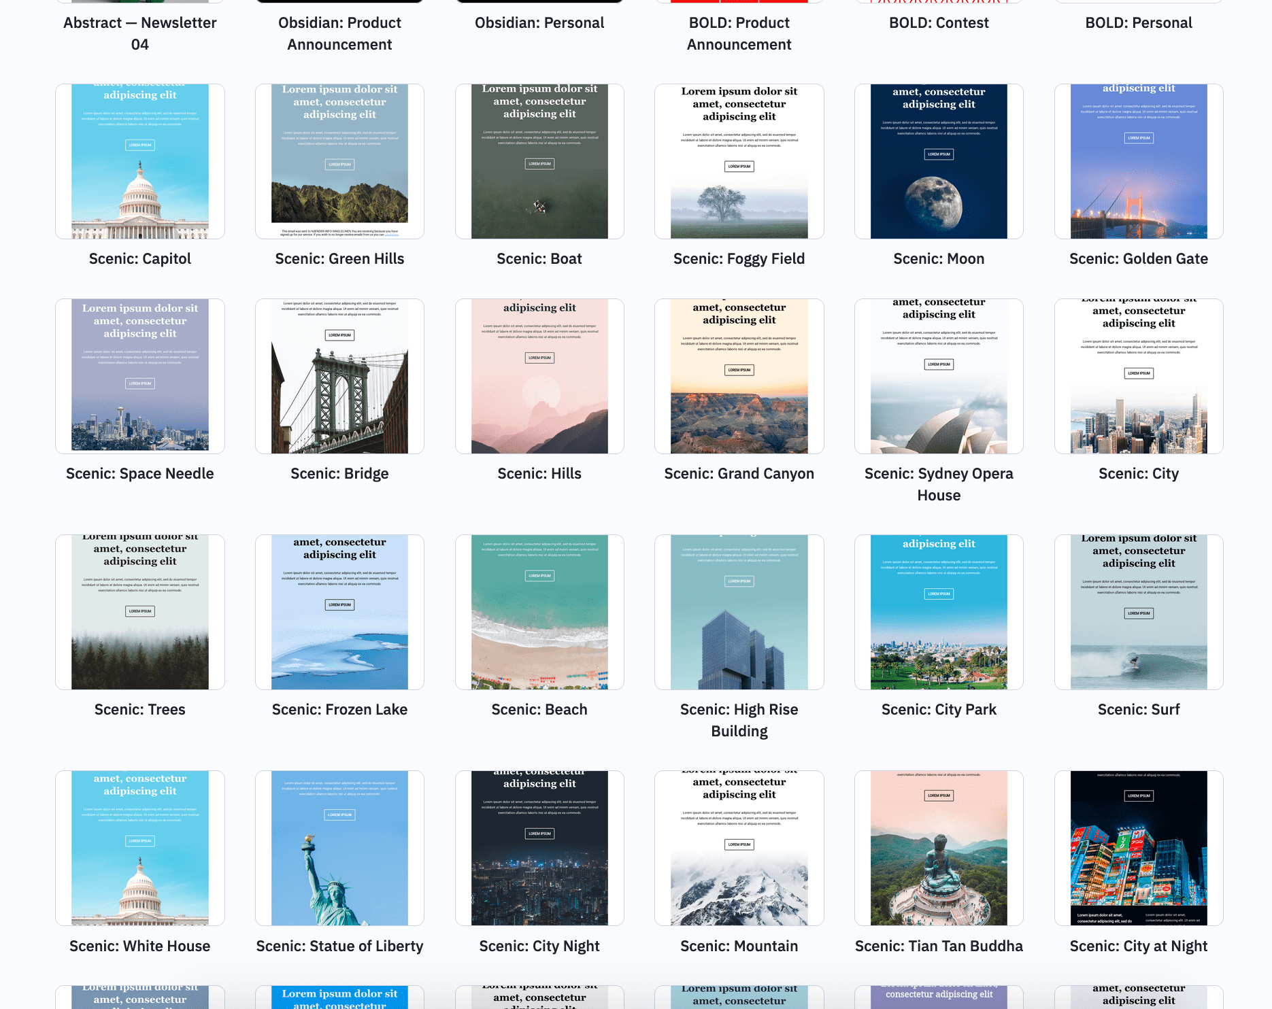Screen dimensions: 1272x1009
Task: Choose the Scenic: Boat template preview
Action: point(539,161)
